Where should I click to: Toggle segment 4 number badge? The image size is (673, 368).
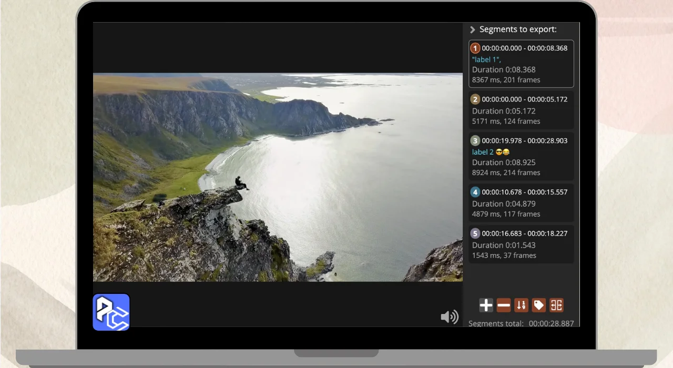475,192
